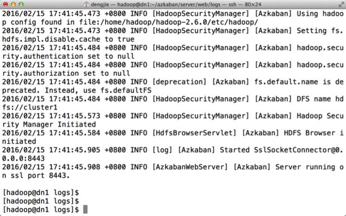This screenshot has height=216, width=346.
Task: Click the [AzkabanWebServer] log tag
Action: (190, 167)
